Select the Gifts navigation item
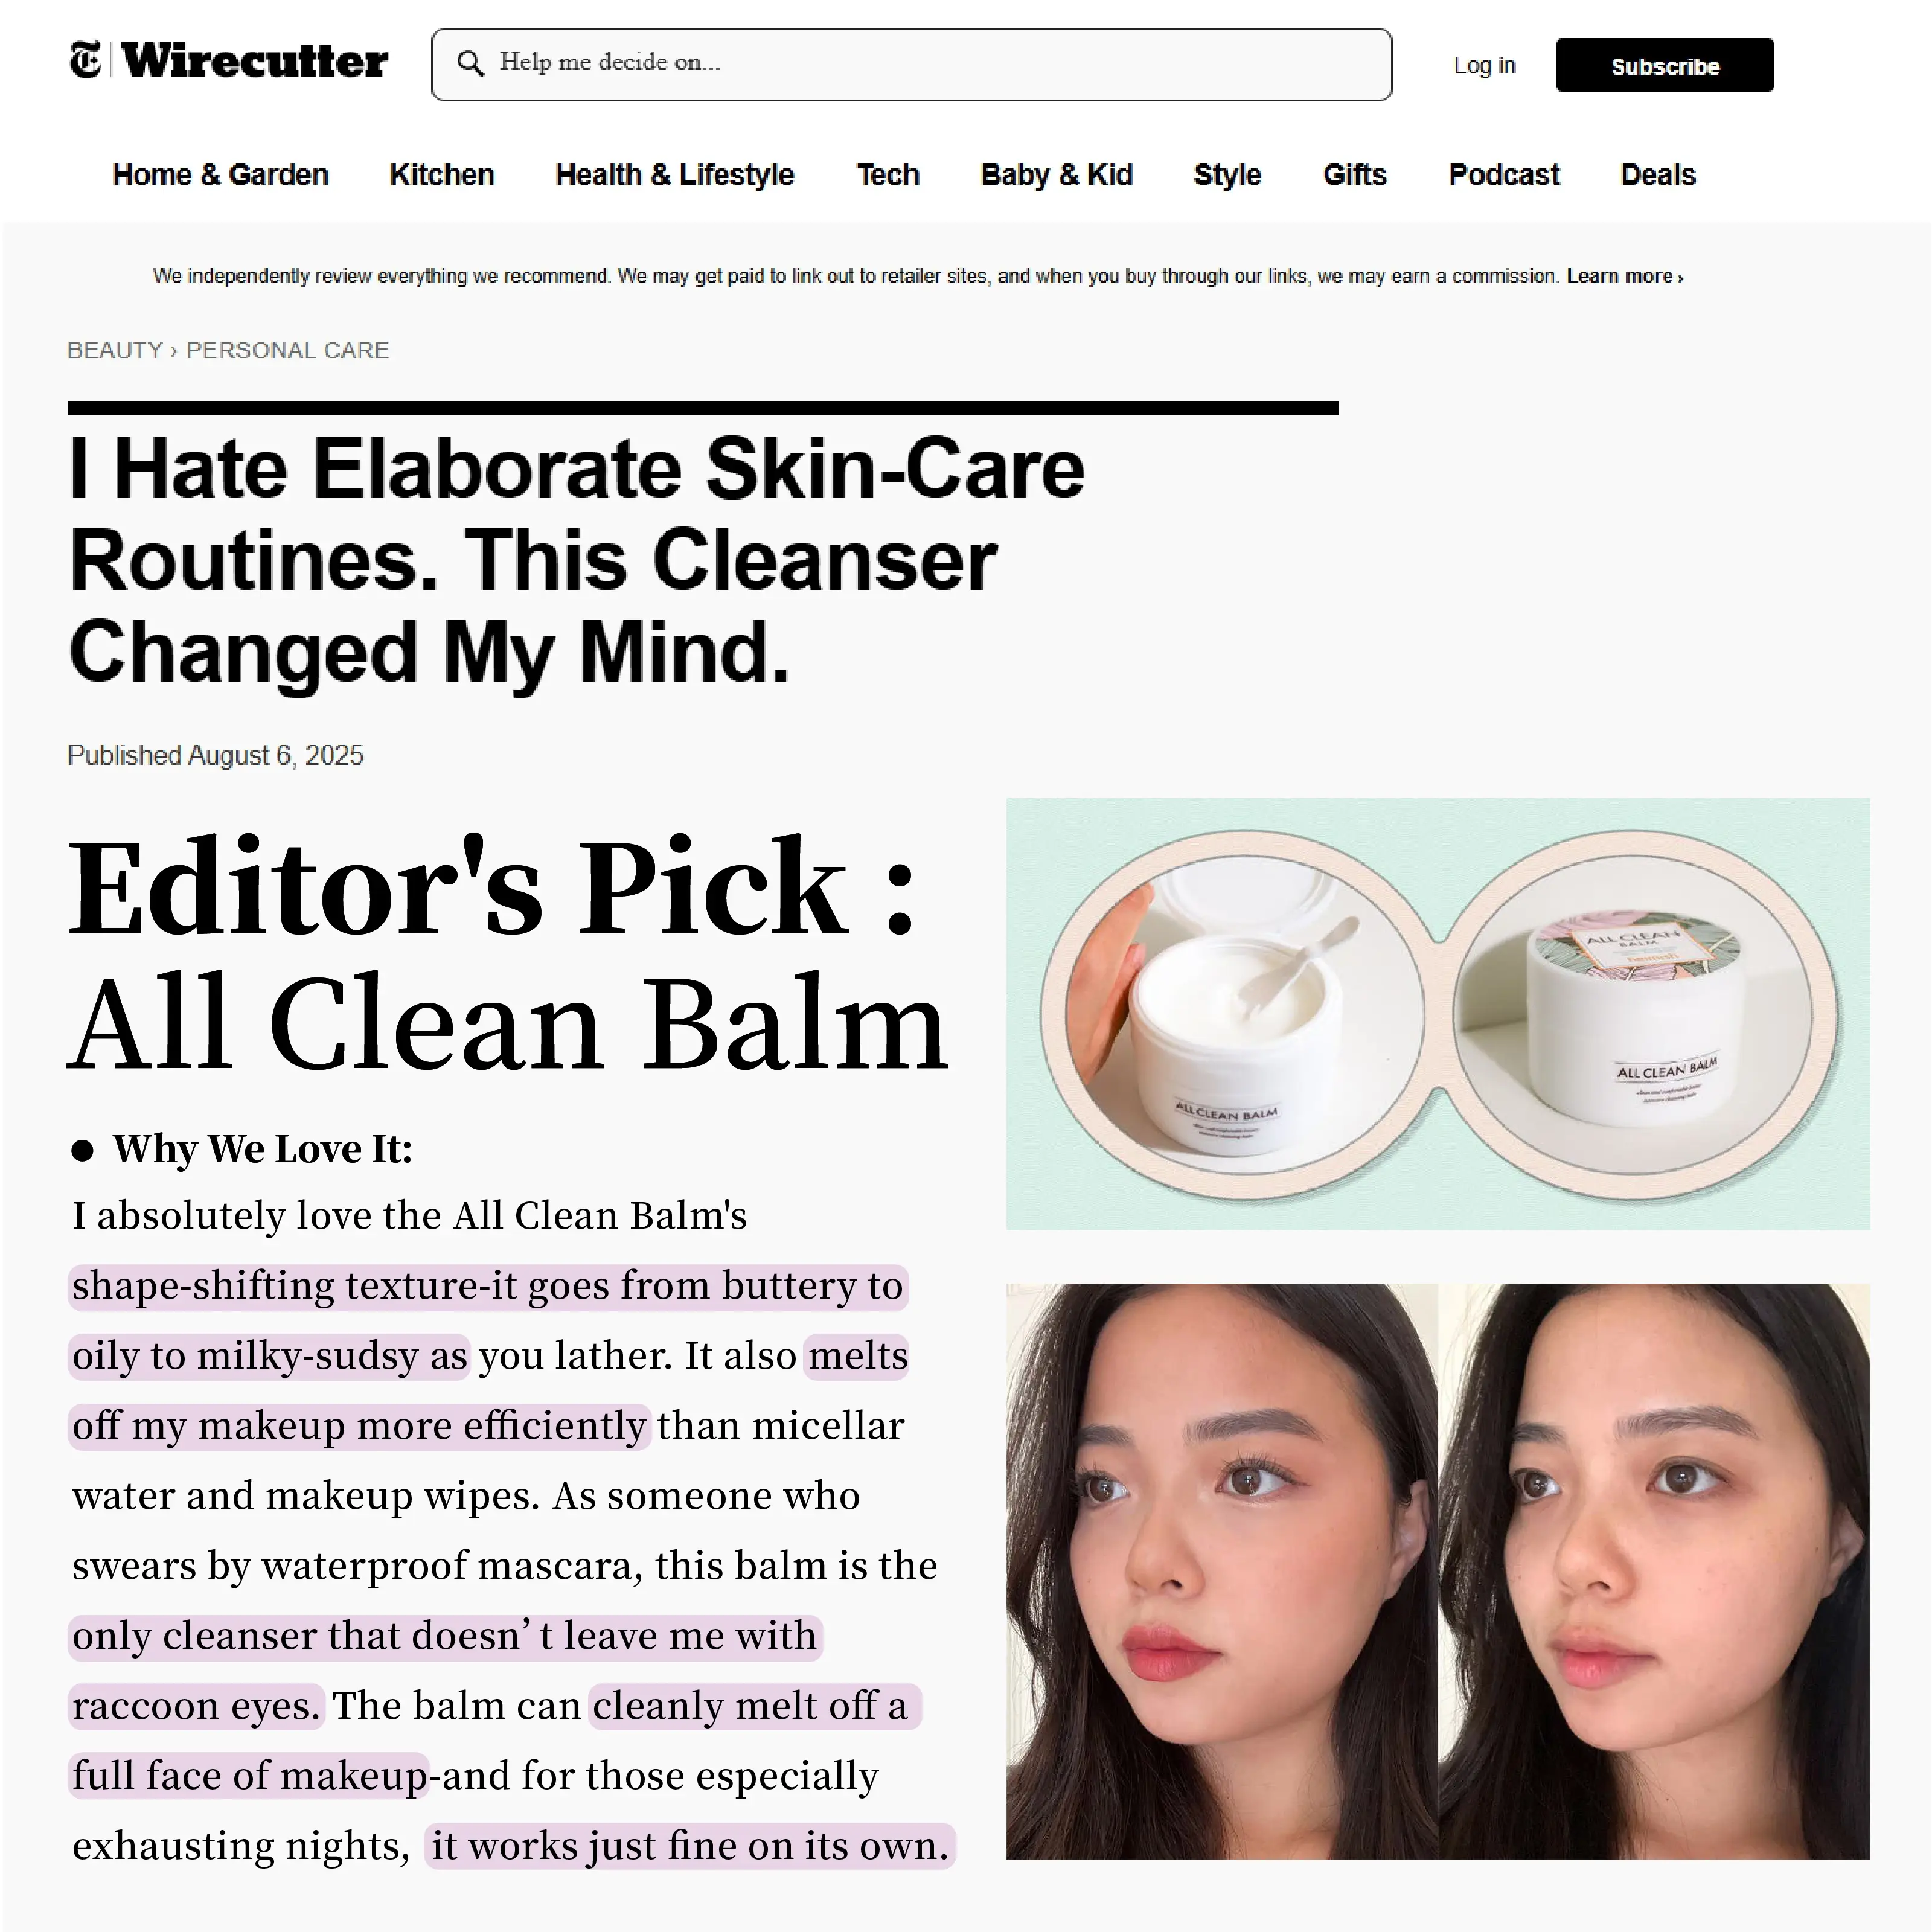 click(x=1354, y=174)
